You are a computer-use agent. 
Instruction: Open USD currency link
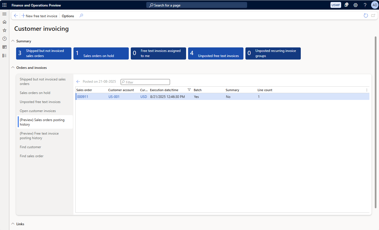pos(143,97)
